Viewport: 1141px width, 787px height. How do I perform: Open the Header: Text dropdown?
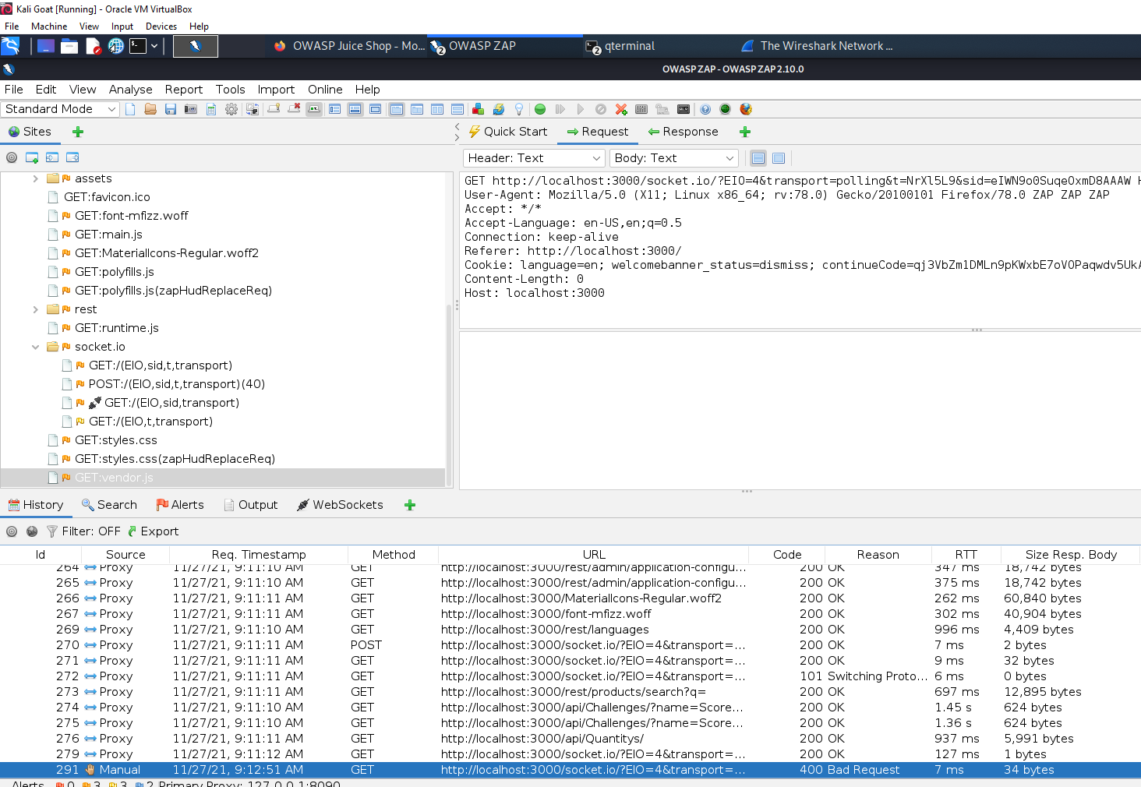point(535,158)
